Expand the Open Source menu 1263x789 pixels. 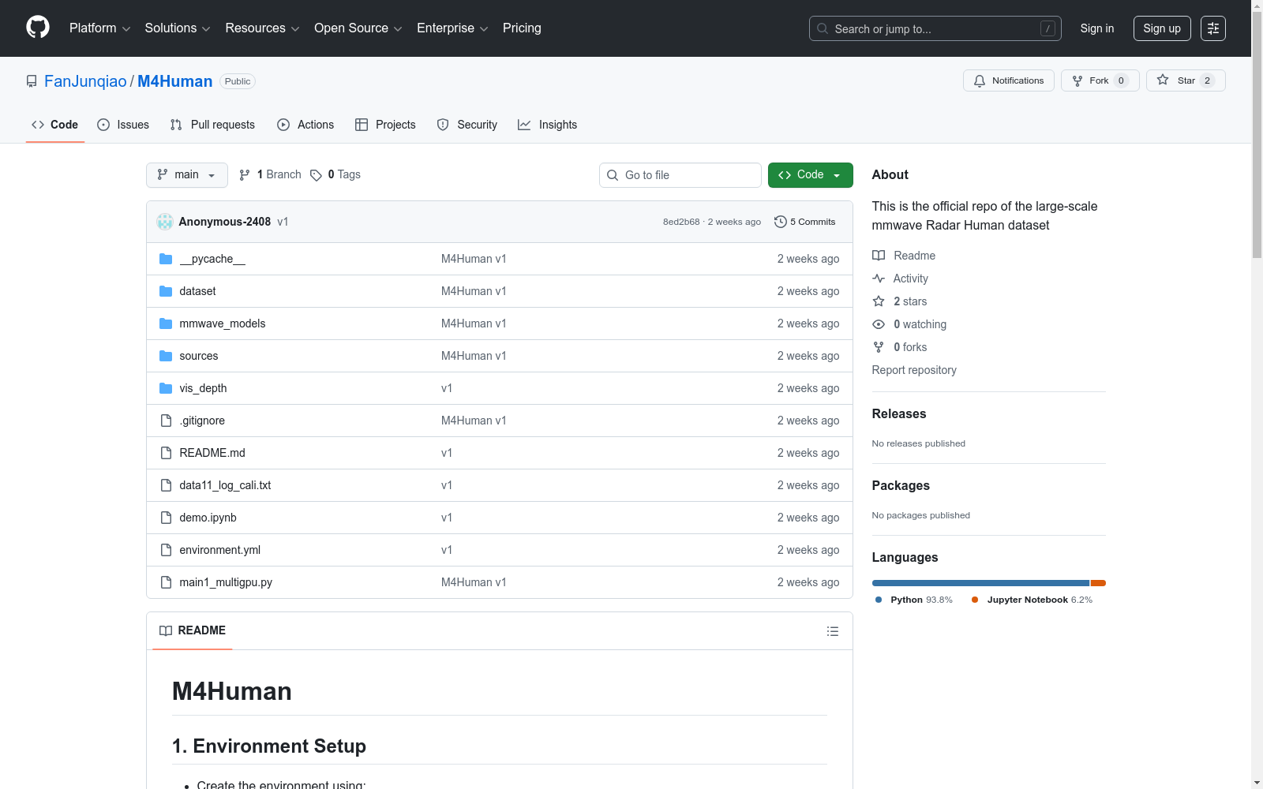[x=358, y=28]
